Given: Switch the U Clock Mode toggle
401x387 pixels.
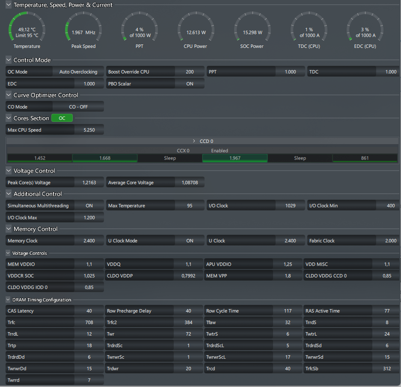Looking at the screenshot, I should click(190, 241).
